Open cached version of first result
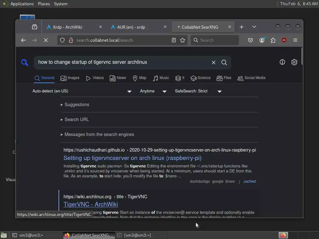This screenshot has width=319, height=239. [x=250, y=181]
